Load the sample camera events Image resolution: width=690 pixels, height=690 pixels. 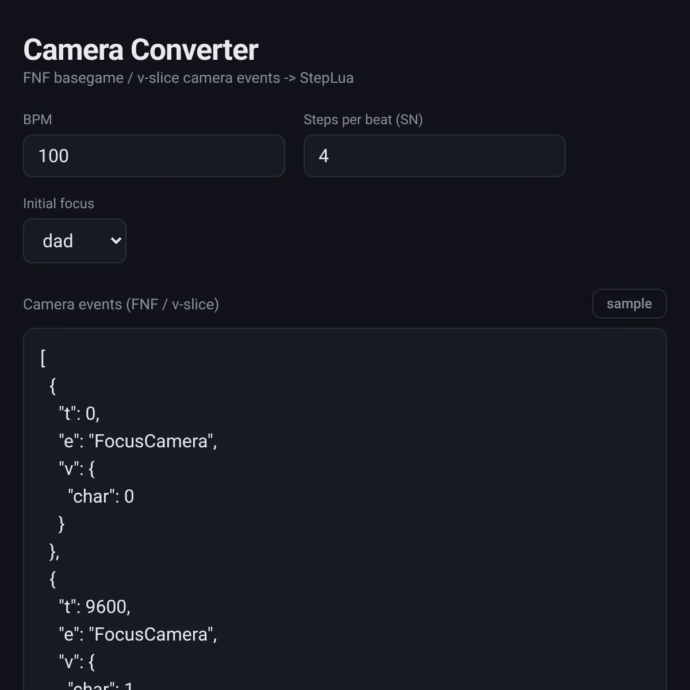629,304
